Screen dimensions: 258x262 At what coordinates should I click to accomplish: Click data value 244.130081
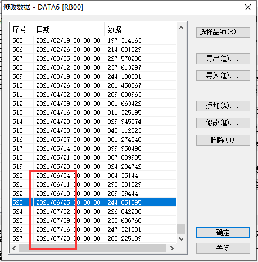coord(124,76)
